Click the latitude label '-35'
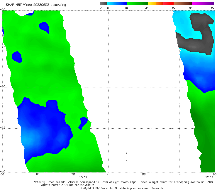Viewport: 217px width, 190px height. (3, 127)
